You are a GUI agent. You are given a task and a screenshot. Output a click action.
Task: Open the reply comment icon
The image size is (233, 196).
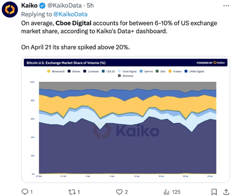pos(25,192)
